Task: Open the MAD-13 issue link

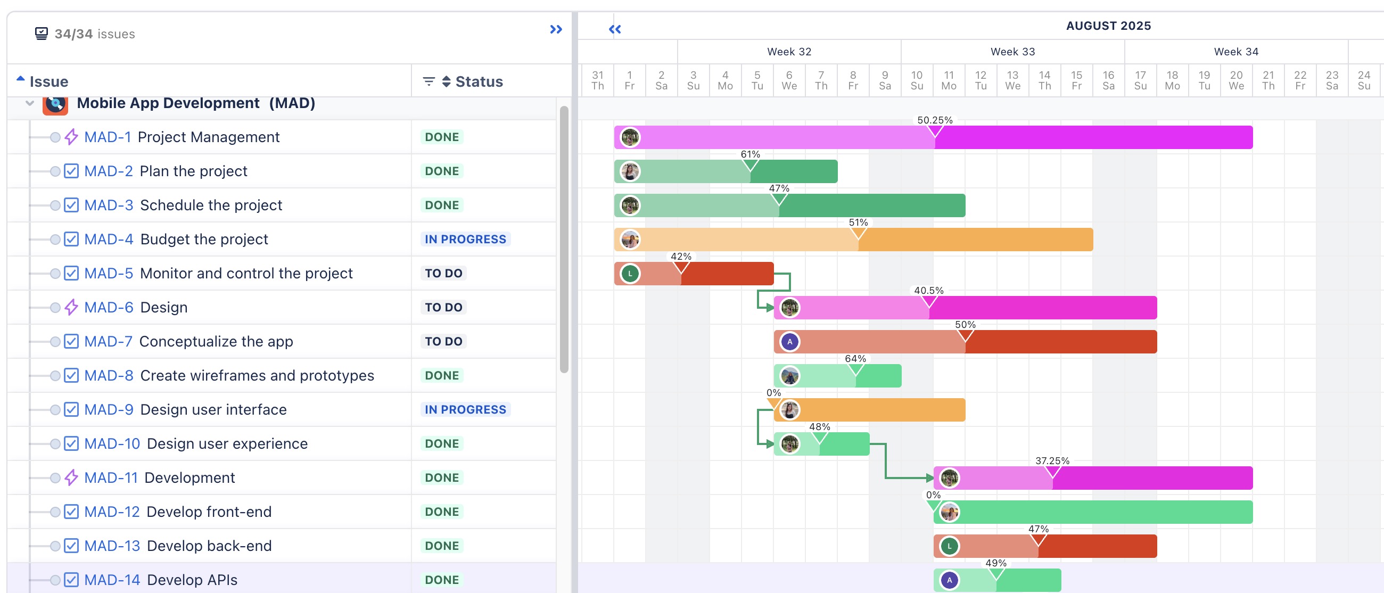Action: [112, 546]
